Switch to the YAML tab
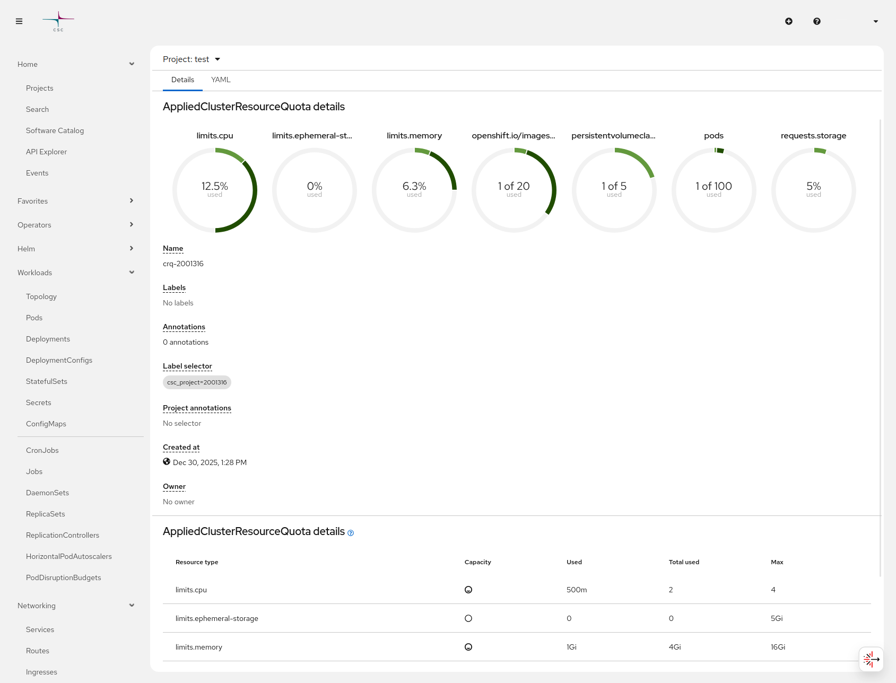The image size is (896, 683). [221, 80]
